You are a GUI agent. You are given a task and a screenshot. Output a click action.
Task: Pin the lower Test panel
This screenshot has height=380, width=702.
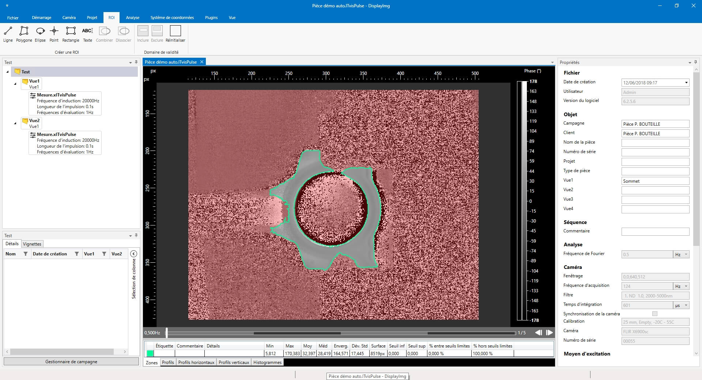[x=136, y=235]
